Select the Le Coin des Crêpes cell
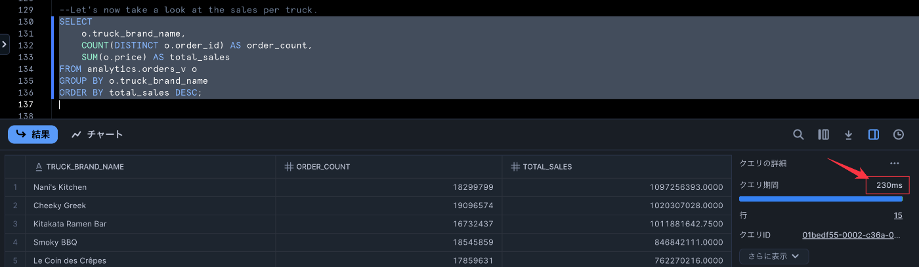Screen dimensions: 919x267 [x=150, y=260]
